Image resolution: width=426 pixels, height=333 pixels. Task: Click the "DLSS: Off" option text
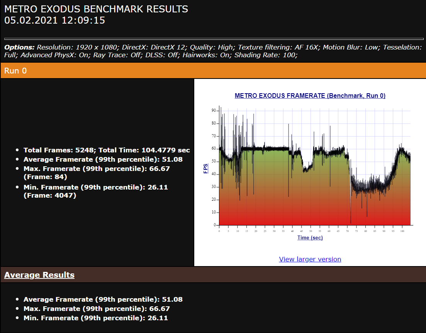pos(162,55)
